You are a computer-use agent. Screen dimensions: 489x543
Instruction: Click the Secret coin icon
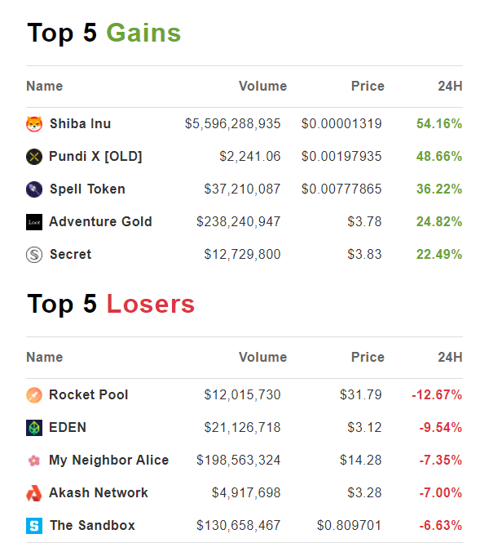click(33, 255)
